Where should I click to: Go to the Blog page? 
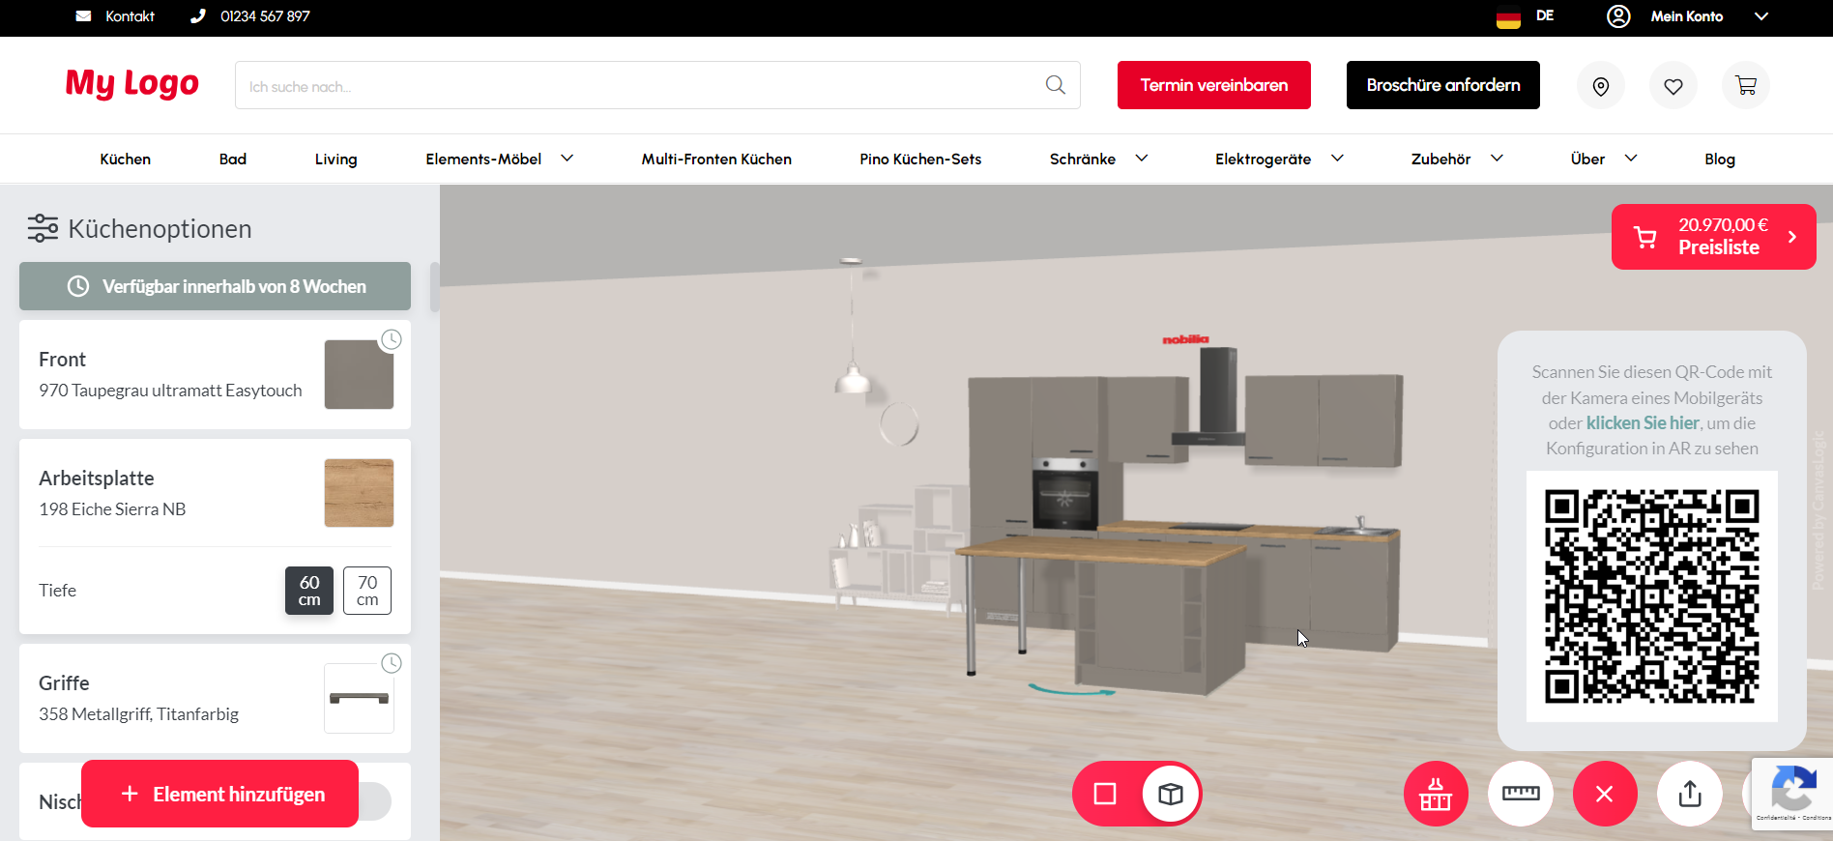(x=1719, y=159)
